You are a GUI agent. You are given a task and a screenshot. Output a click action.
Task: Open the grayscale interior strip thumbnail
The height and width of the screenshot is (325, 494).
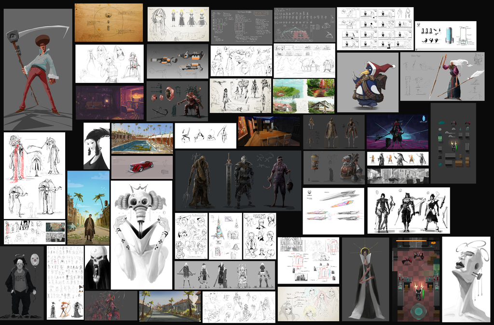point(398,176)
